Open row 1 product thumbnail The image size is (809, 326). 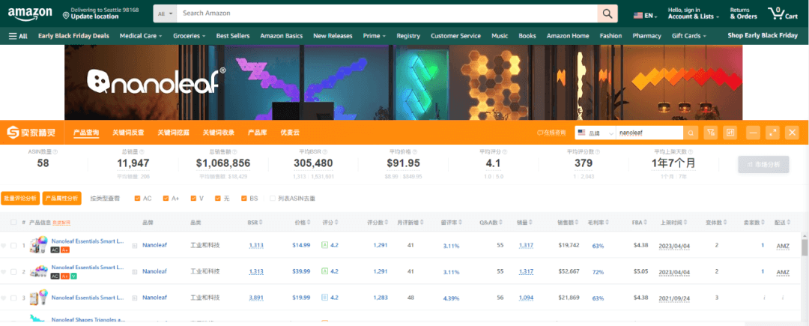click(x=39, y=244)
